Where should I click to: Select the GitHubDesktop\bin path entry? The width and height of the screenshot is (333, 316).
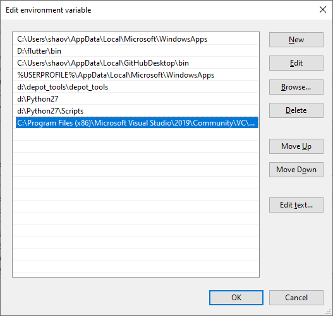pyautogui.click(x=137, y=63)
